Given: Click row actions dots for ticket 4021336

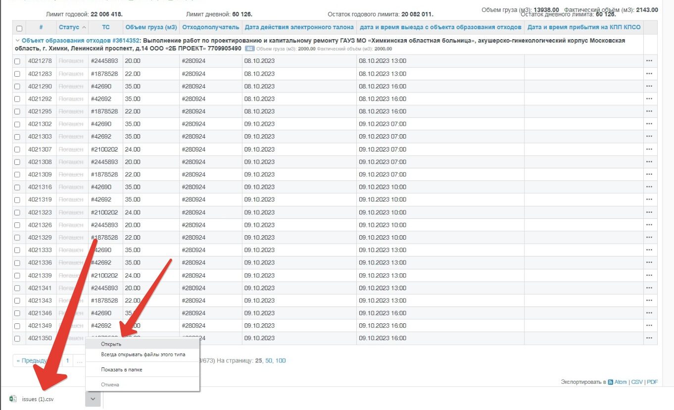Looking at the screenshot, I should pos(649,262).
